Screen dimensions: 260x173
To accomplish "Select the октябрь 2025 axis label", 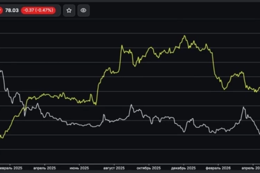I will coord(149,168).
